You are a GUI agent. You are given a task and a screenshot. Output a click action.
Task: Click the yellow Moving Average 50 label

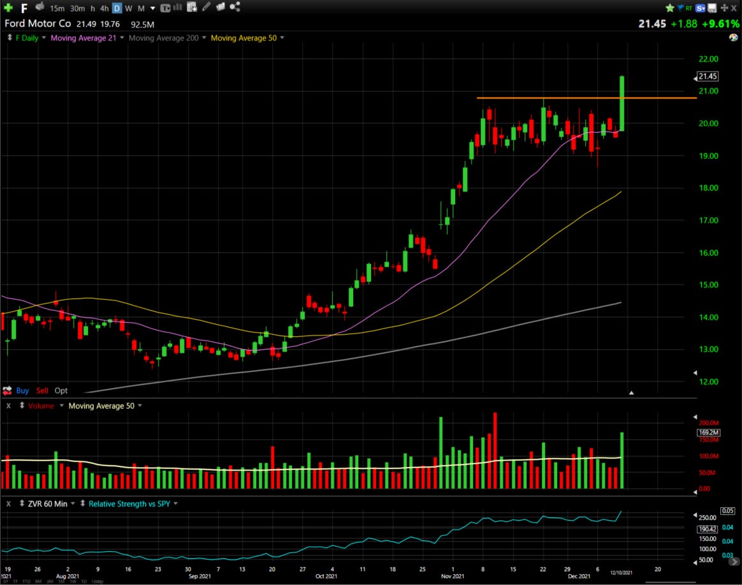tap(244, 38)
